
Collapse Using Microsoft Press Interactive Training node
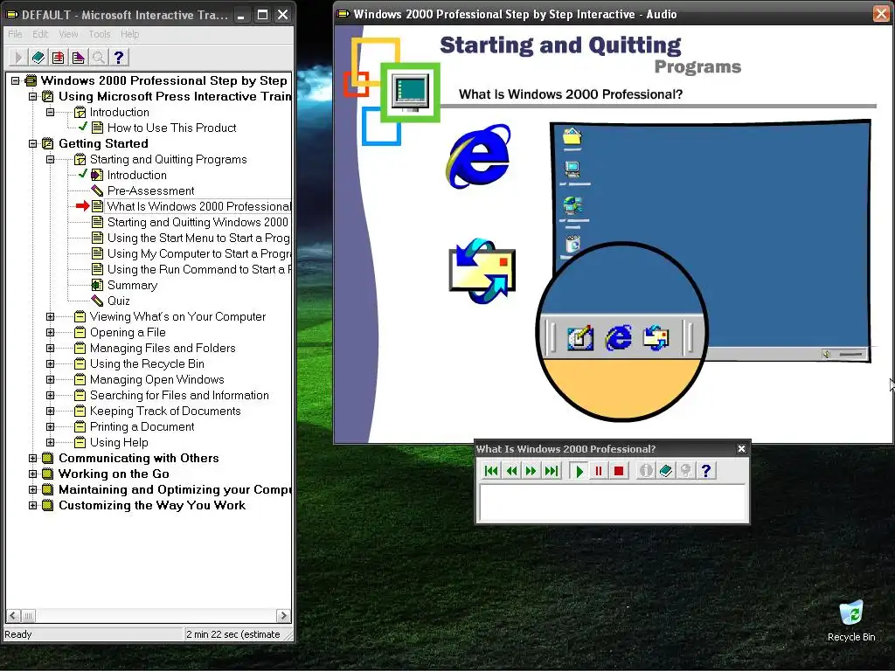click(32, 96)
